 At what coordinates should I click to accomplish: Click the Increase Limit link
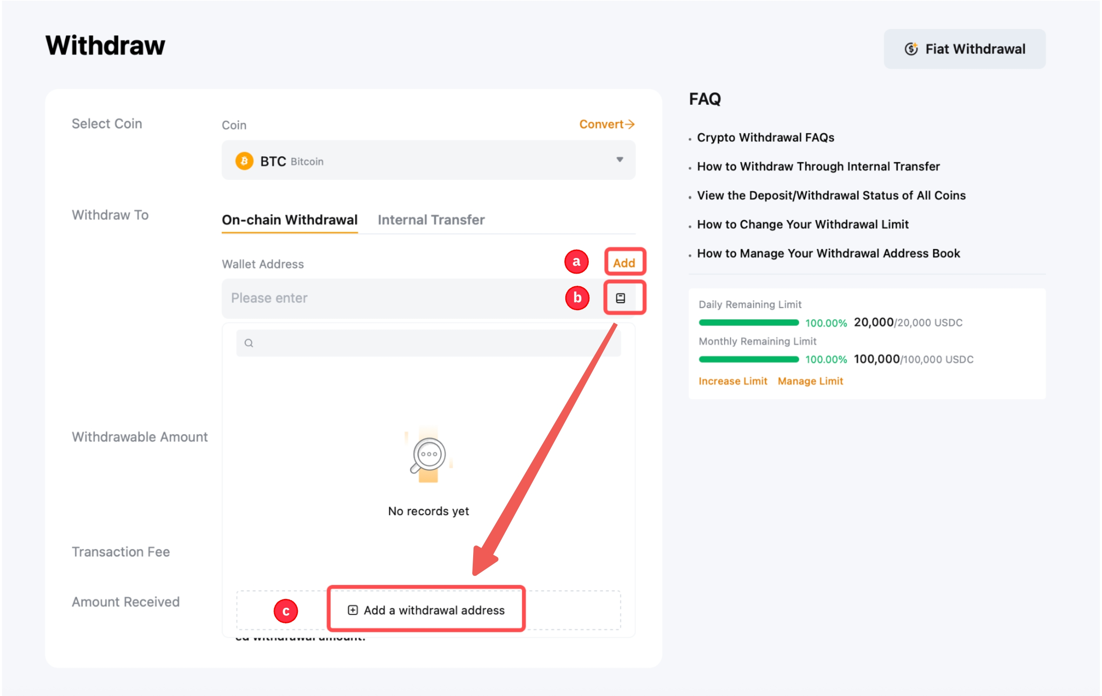click(732, 381)
